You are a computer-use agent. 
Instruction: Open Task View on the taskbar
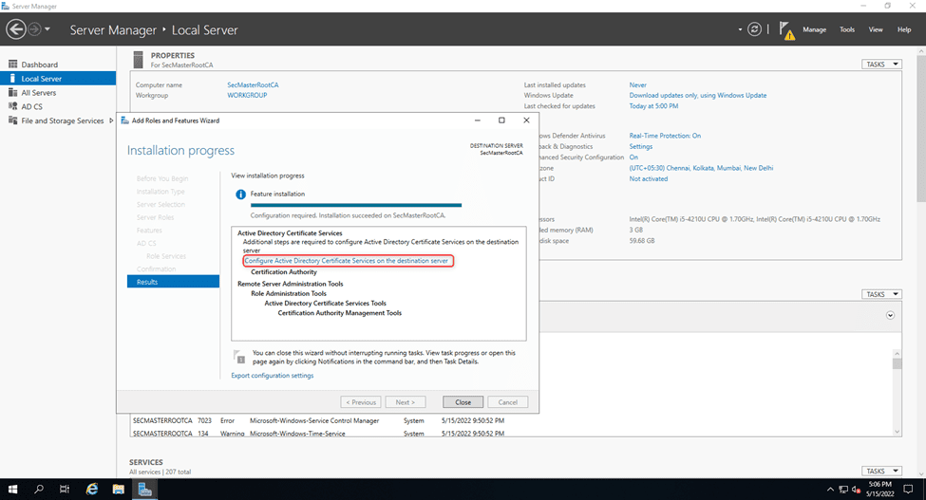pos(65,490)
